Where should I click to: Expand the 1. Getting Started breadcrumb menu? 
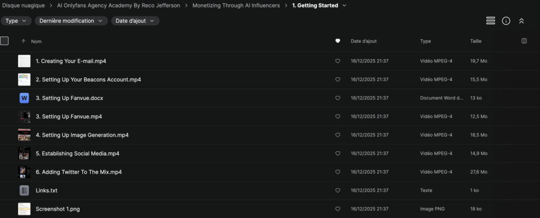click(344, 5)
